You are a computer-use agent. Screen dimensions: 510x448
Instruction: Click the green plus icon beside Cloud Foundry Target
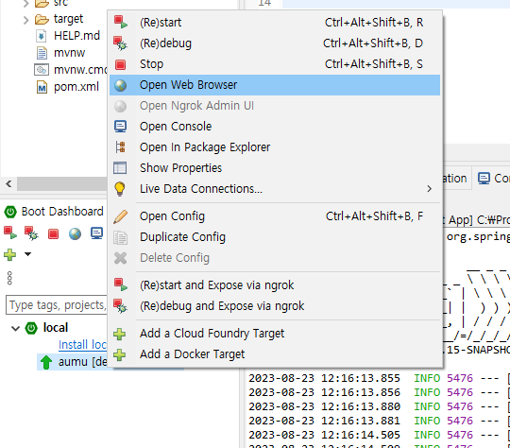tap(120, 334)
